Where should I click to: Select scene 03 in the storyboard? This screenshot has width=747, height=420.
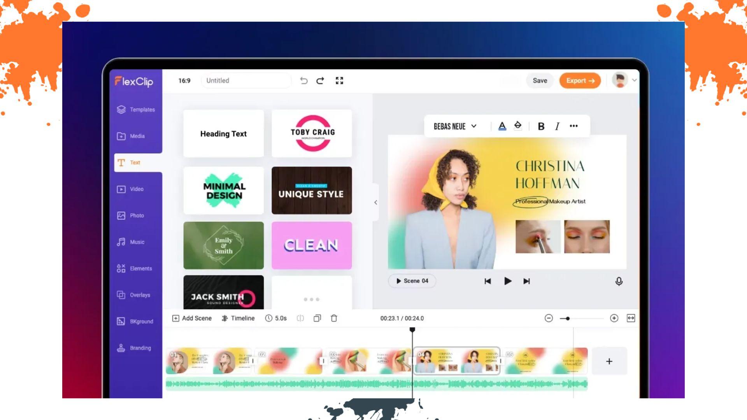point(368,361)
